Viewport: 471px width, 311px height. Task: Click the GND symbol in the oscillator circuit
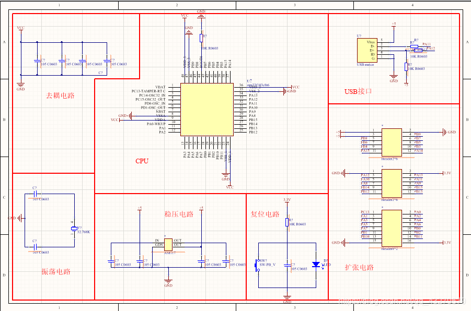(x=17, y=218)
